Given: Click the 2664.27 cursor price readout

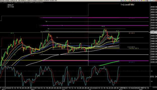Looking at the screenshot, I should click(10, 5).
